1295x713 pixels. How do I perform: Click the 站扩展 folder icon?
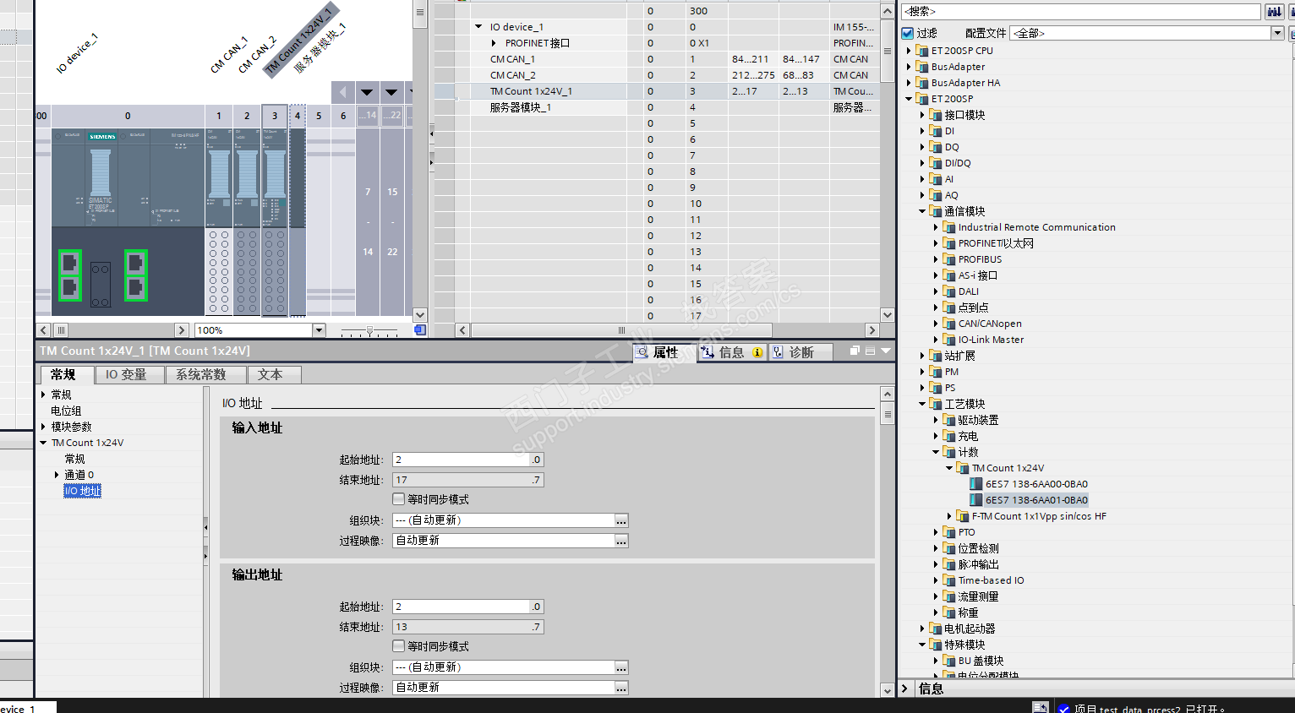pyautogui.click(x=936, y=356)
